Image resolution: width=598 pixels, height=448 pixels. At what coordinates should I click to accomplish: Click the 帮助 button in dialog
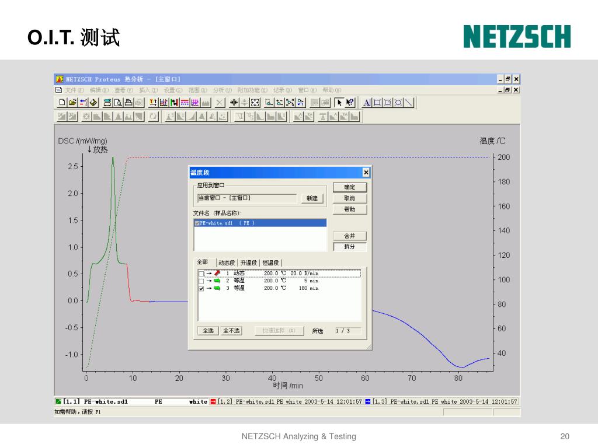(350, 209)
